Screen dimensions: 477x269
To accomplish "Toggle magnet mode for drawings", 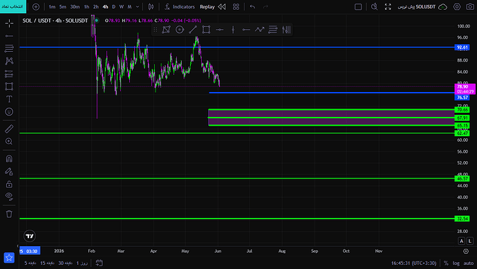I will click(9, 158).
